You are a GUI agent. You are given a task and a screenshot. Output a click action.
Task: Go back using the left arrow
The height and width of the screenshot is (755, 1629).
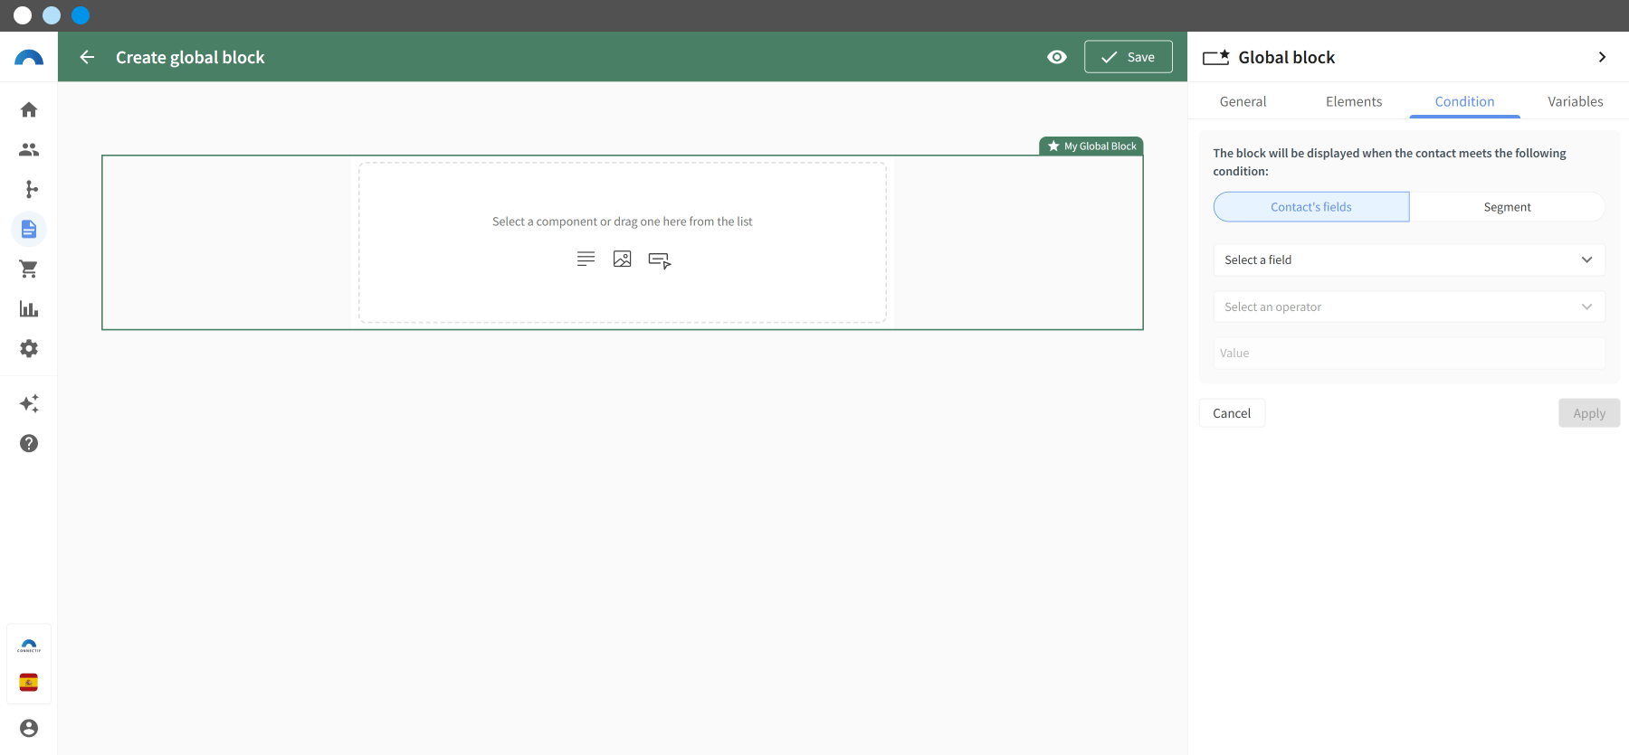[87, 57]
